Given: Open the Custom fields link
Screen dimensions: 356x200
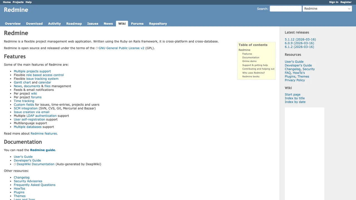Looking at the screenshot, I should coord(24,105).
